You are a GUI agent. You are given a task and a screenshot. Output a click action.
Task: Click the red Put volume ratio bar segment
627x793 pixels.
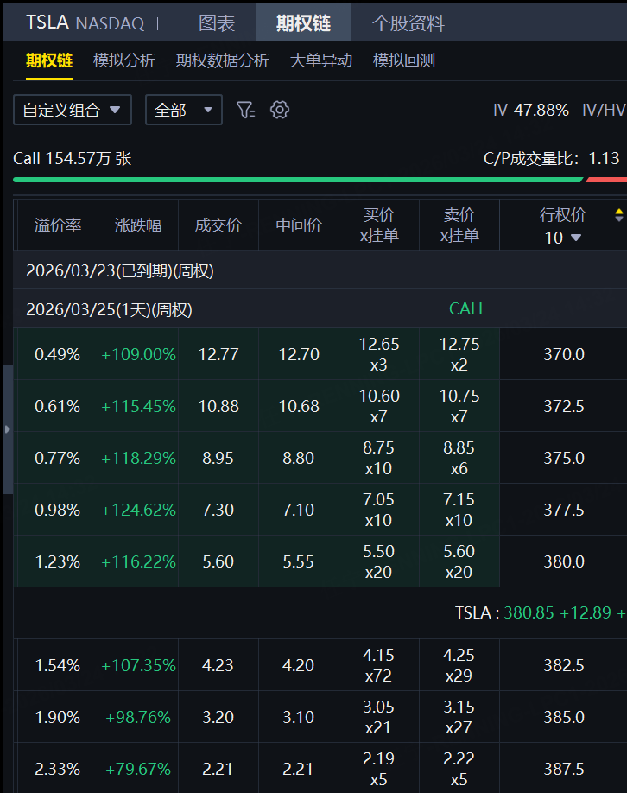tap(606, 180)
